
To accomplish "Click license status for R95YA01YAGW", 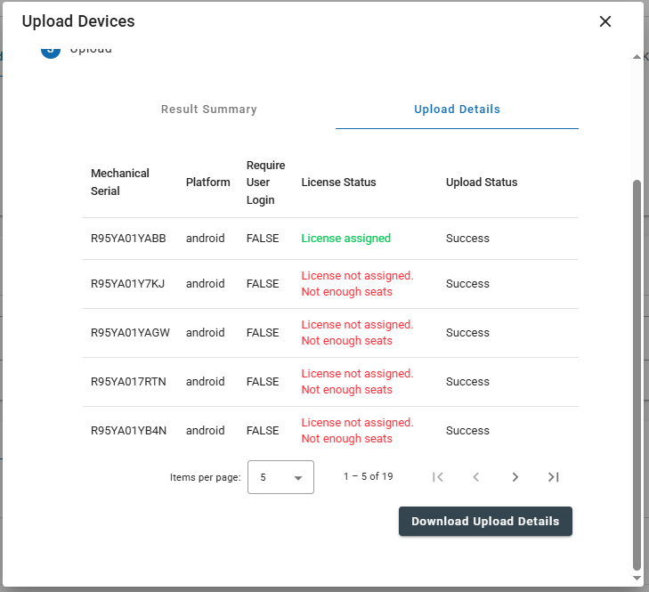I will [x=358, y=333].
